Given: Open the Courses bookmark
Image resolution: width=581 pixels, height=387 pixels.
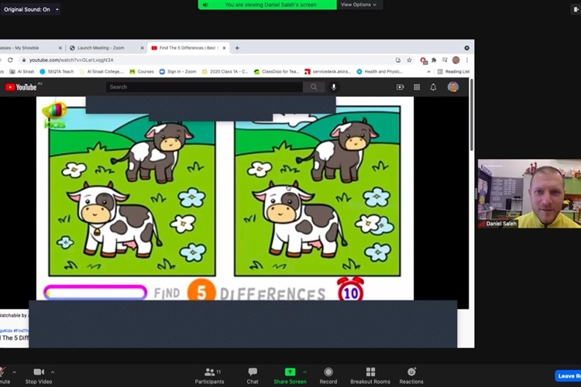Looking at the screenshot, I should click(142, 71).
